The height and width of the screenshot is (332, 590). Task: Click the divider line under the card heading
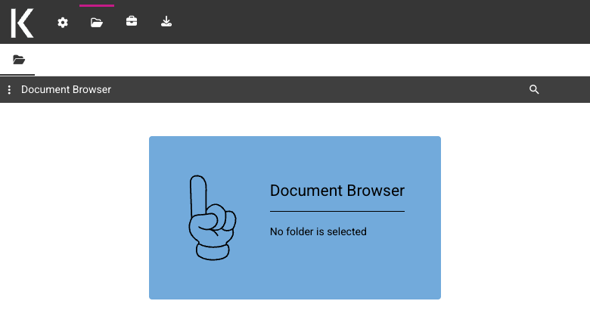tap(337, 211)
